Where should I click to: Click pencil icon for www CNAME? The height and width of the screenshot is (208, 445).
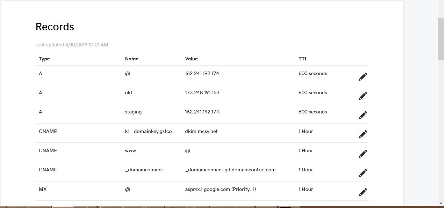363,154
